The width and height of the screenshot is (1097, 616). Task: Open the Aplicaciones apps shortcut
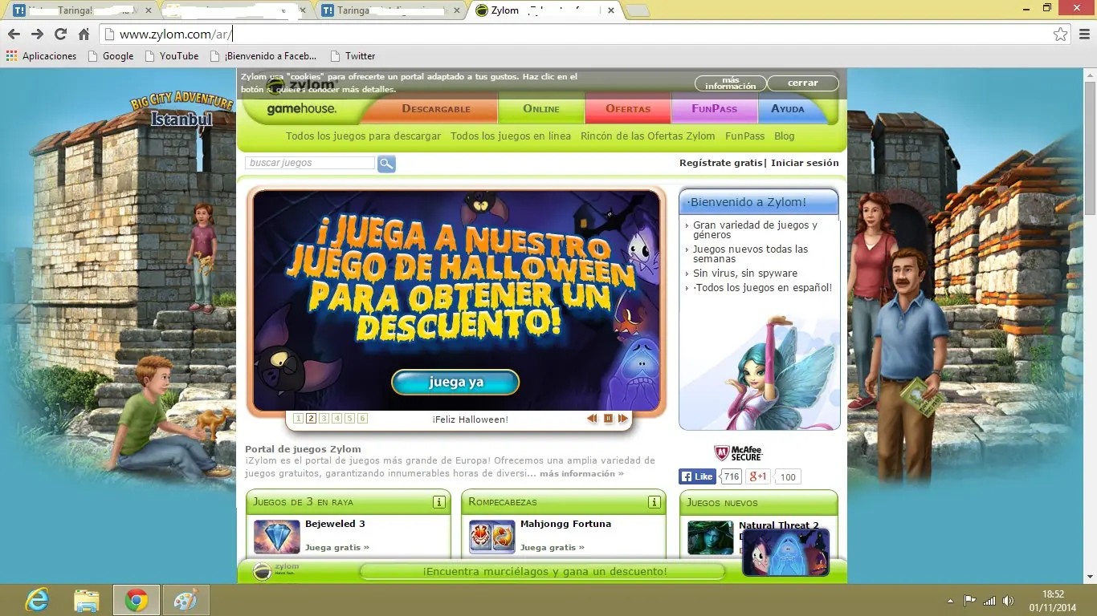point(41,56)
